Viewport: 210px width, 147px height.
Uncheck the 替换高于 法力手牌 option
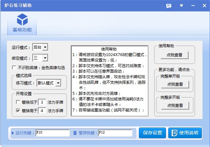pos(18,110)
